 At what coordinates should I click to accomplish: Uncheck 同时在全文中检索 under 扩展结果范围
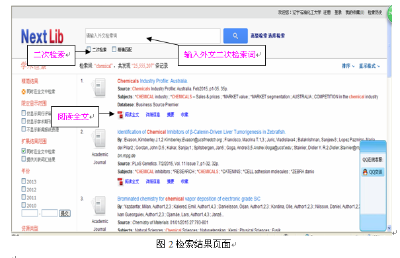pyautogui.click(x=24, y=151)
